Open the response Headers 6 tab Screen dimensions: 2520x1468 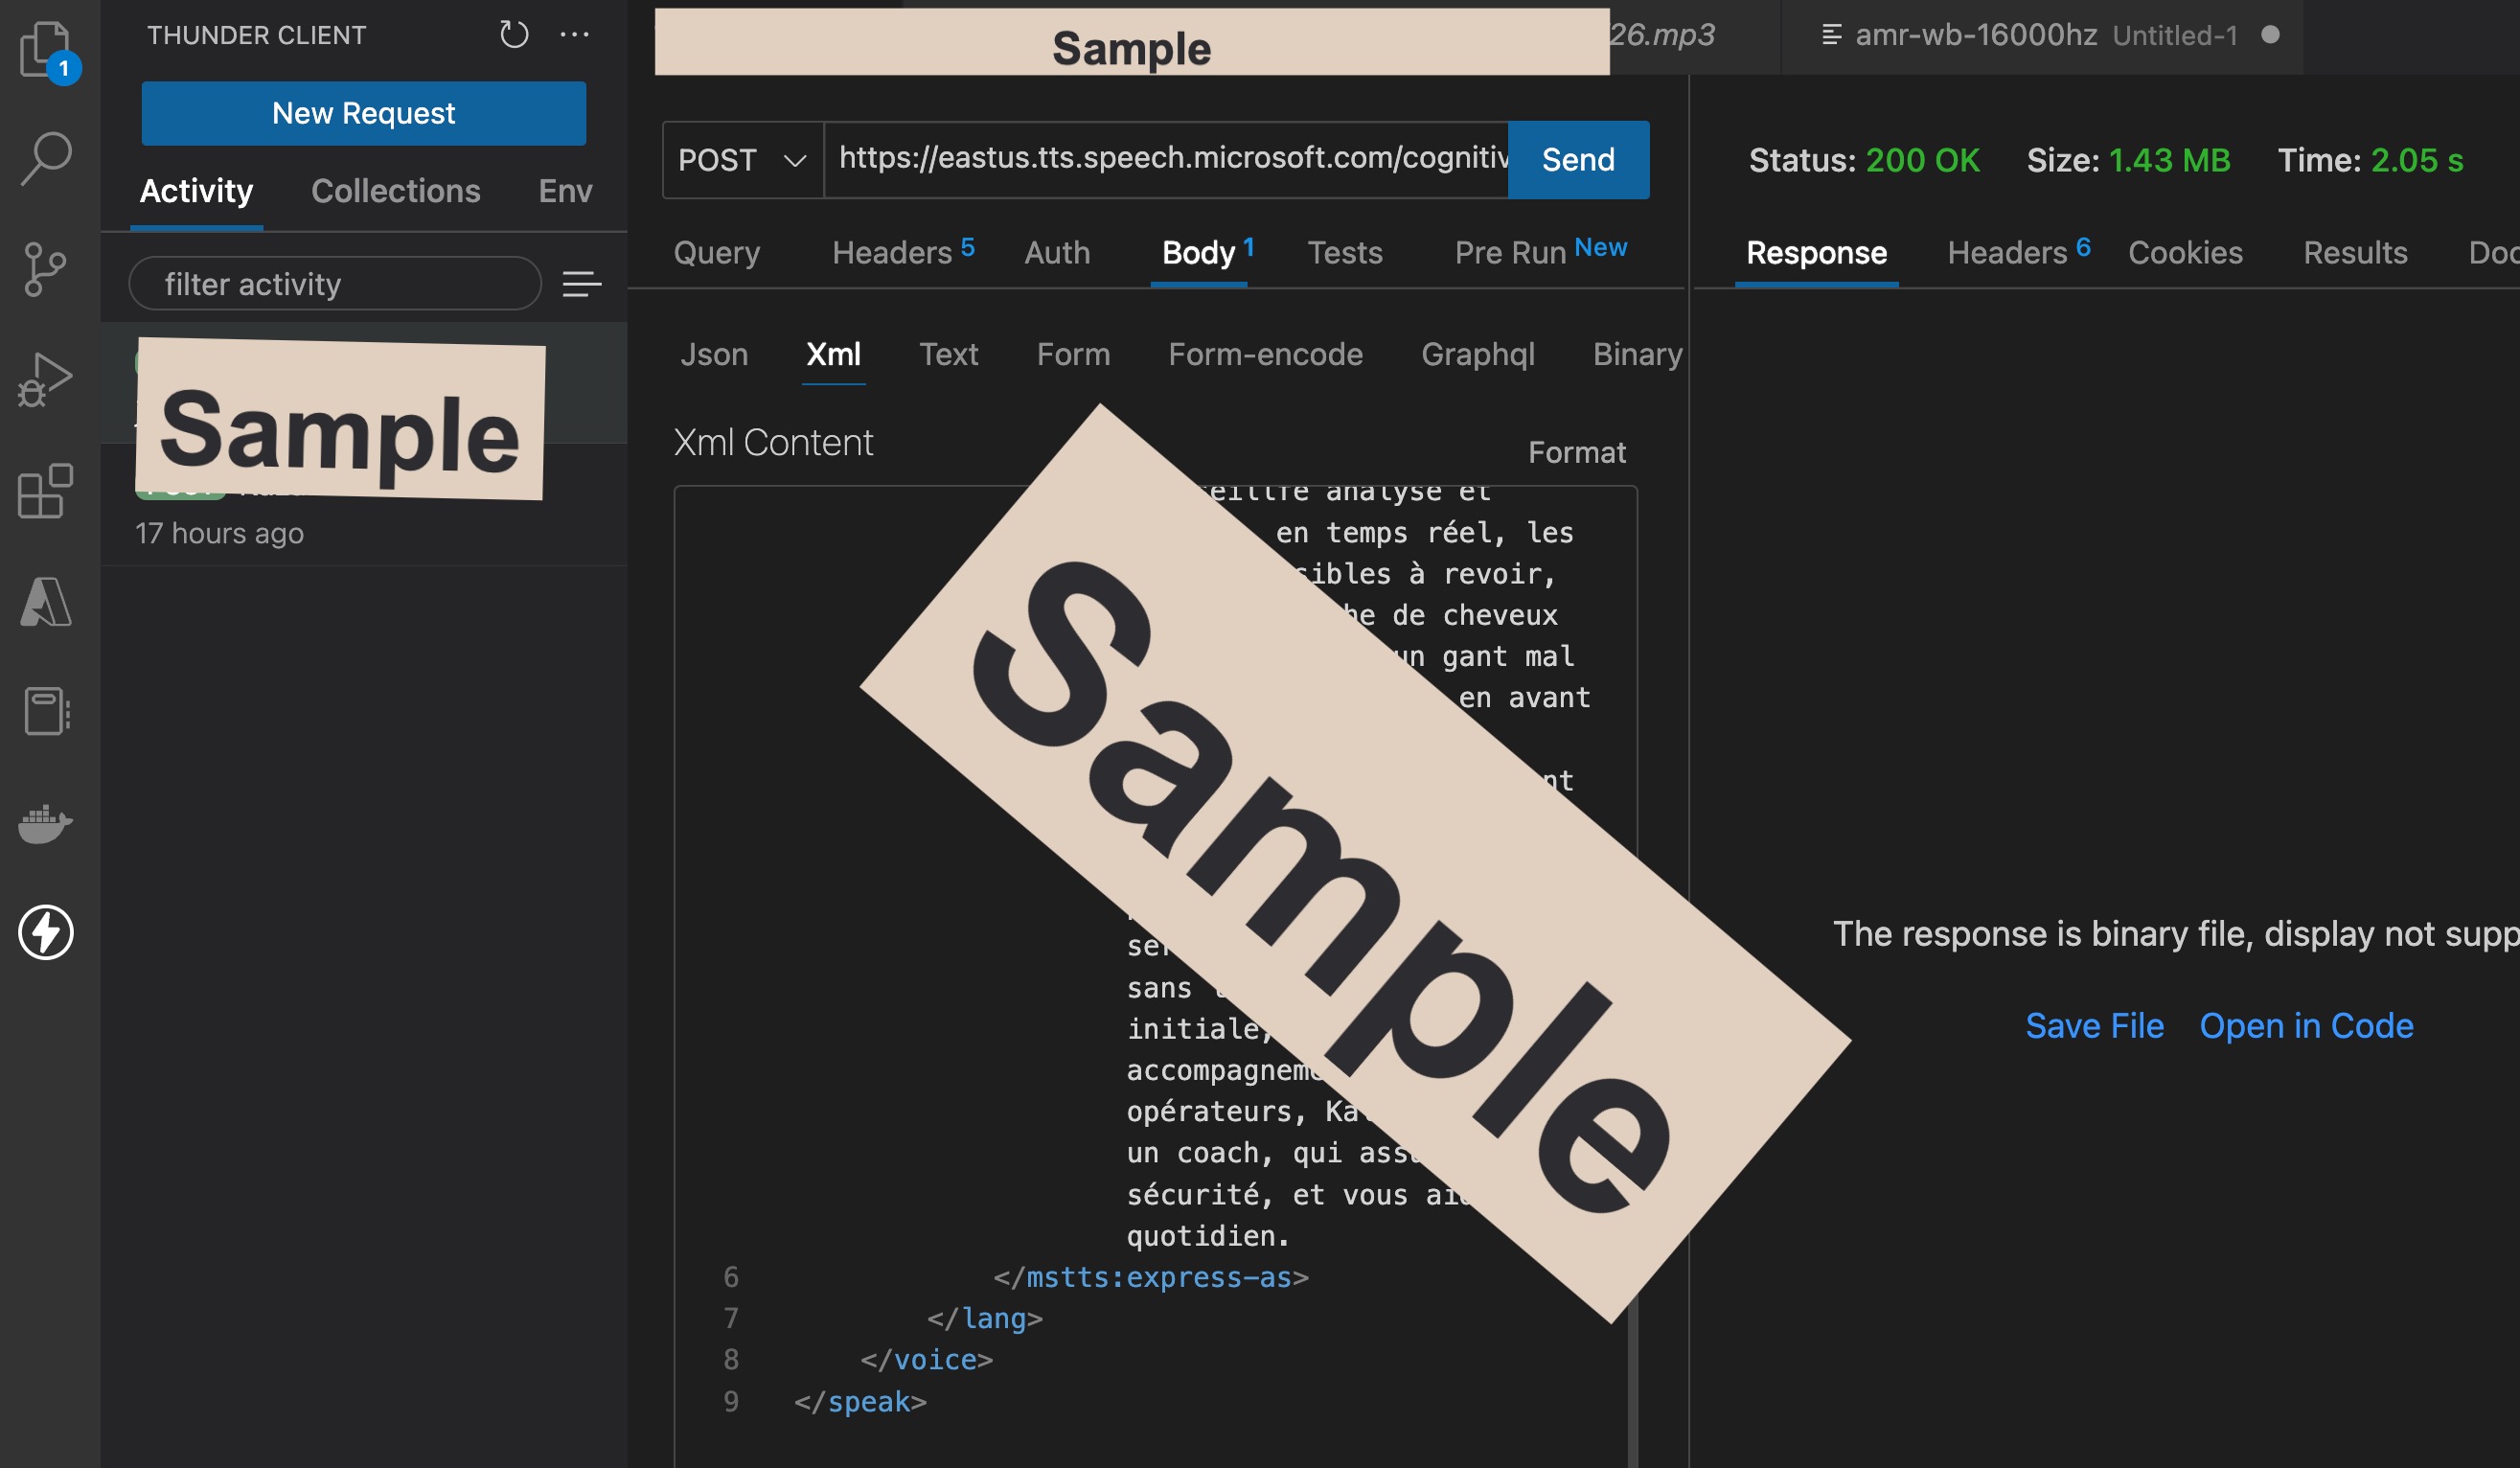coord(2018,252)
